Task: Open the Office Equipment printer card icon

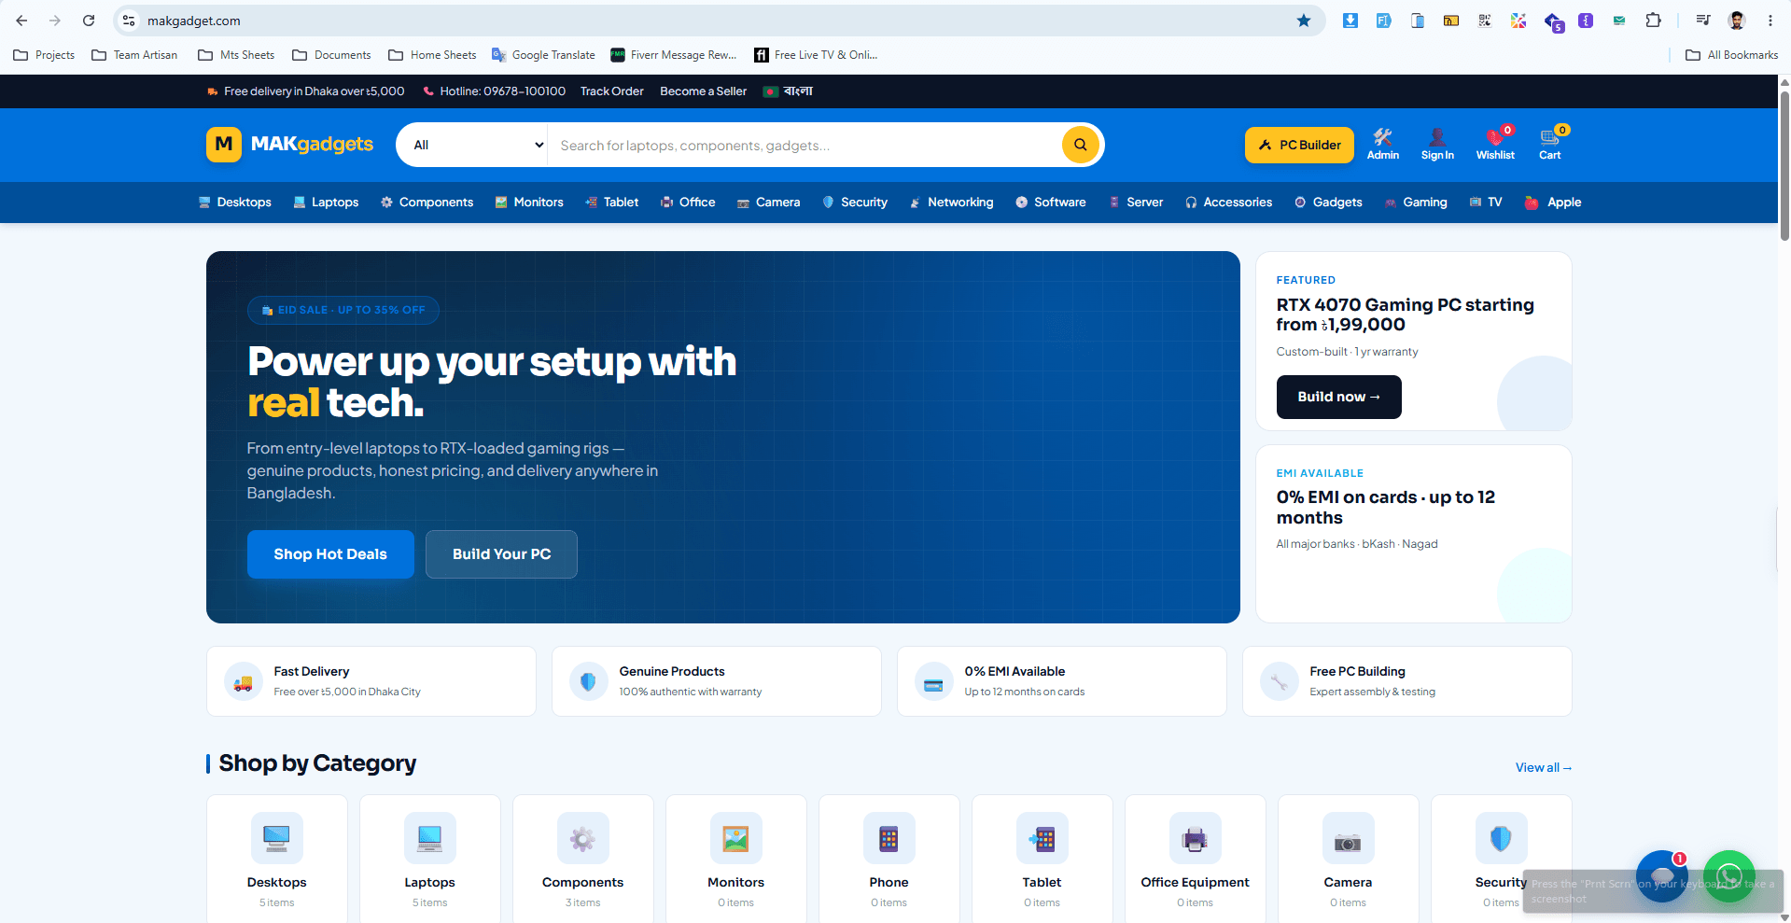Action: tap(1196, 838)
